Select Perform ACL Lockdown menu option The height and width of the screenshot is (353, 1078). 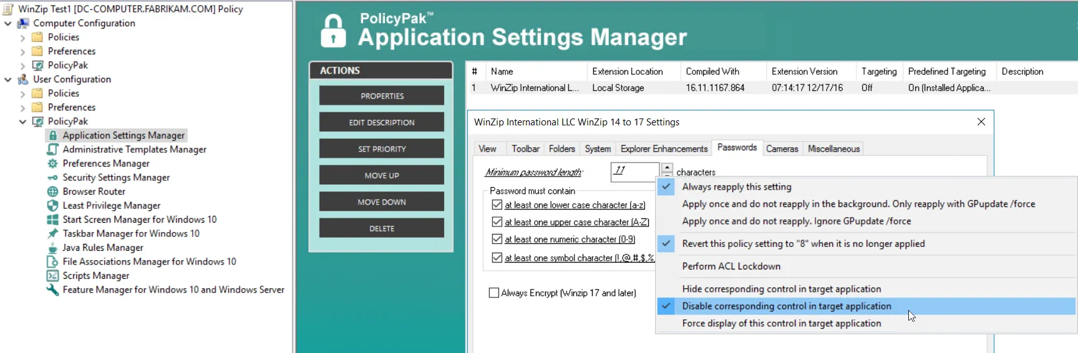866,266
